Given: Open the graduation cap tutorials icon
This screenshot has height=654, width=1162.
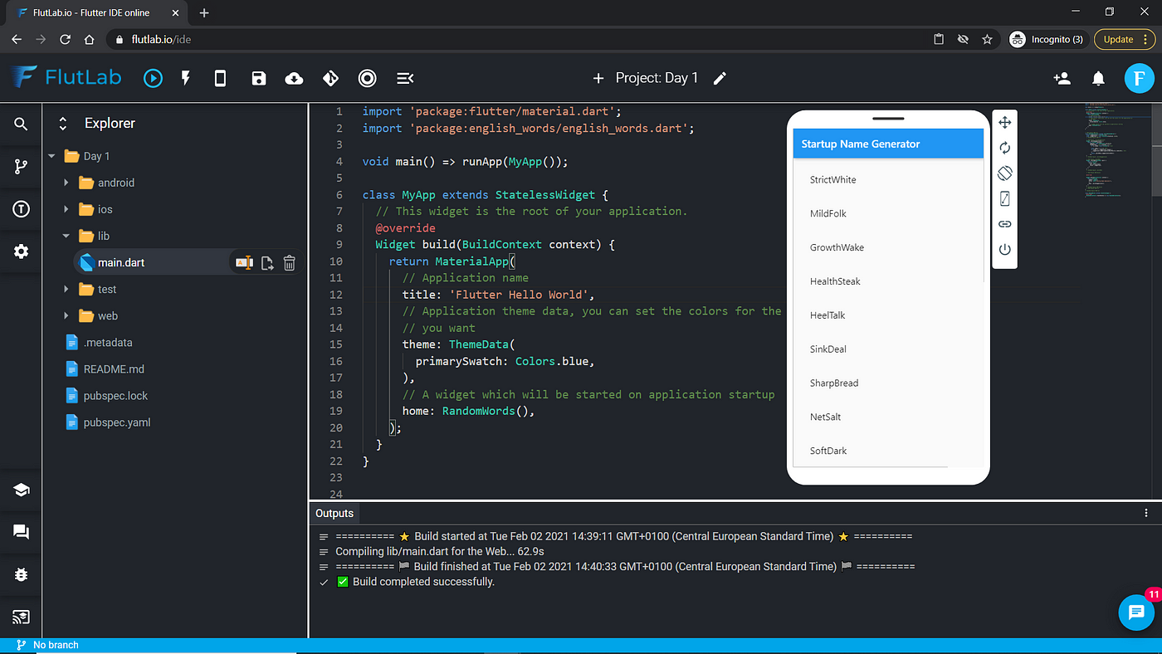Looking at the screenshot, I should coord(22,490).
